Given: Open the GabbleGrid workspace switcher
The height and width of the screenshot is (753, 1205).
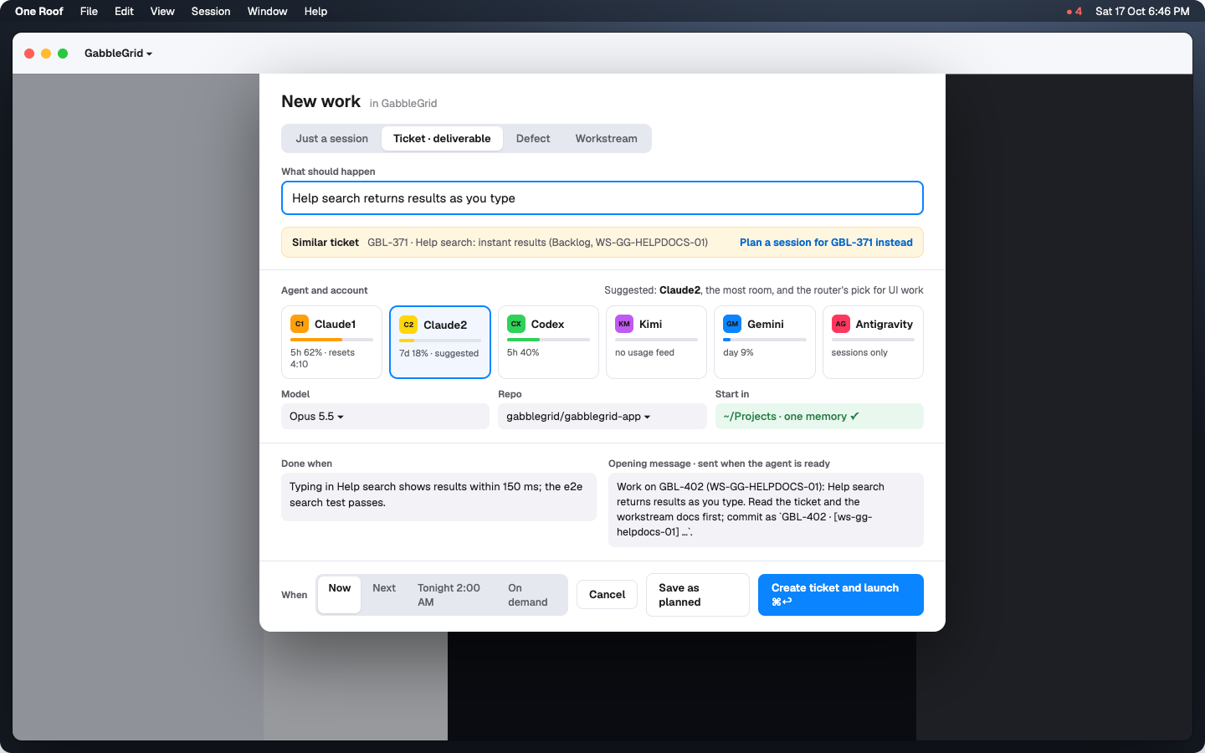Looking at the screenshot, I should click(118, 54).
